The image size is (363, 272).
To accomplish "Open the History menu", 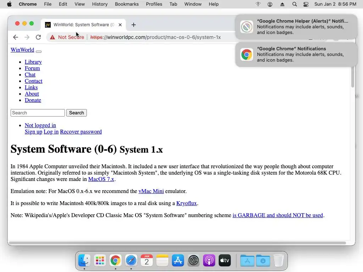I will point(100,4).
